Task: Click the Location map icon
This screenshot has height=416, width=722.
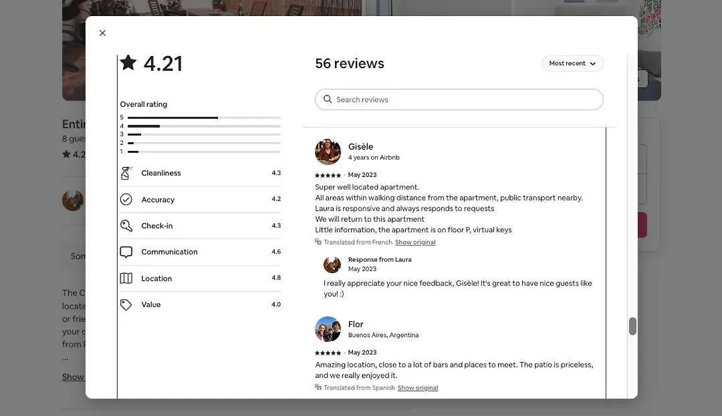Action: click(x=126, y=278)
